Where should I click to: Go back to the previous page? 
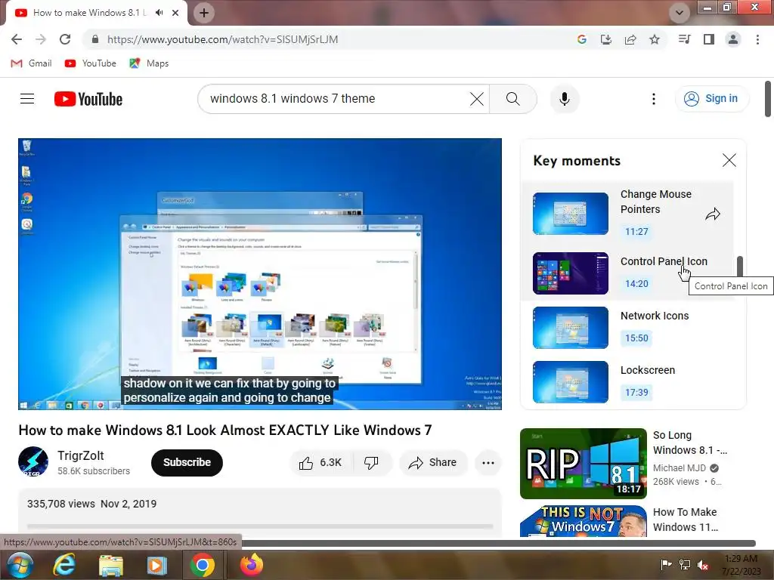pyautogui.click(x=17, y=39)
